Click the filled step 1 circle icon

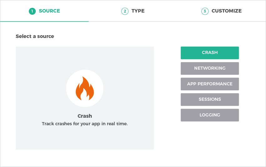(x=32, y=11)
